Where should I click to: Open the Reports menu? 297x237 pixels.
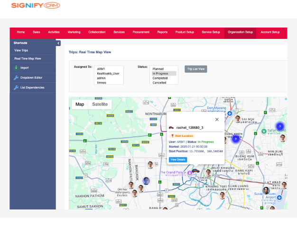162,32
